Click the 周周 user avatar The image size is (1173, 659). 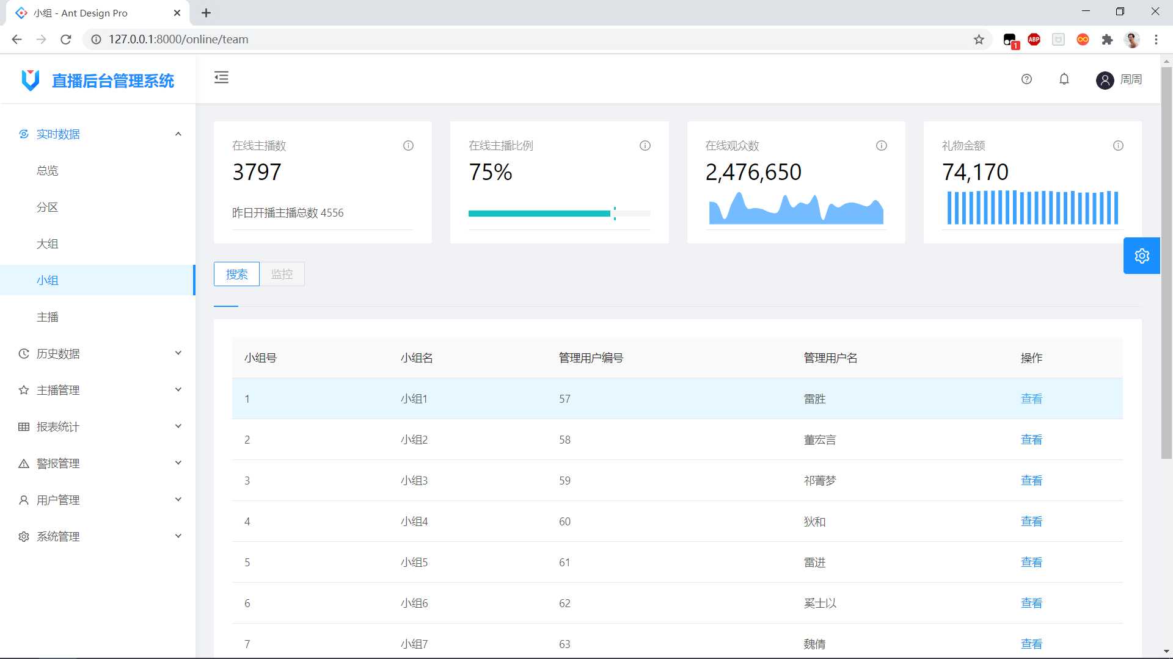(1105, 80)
